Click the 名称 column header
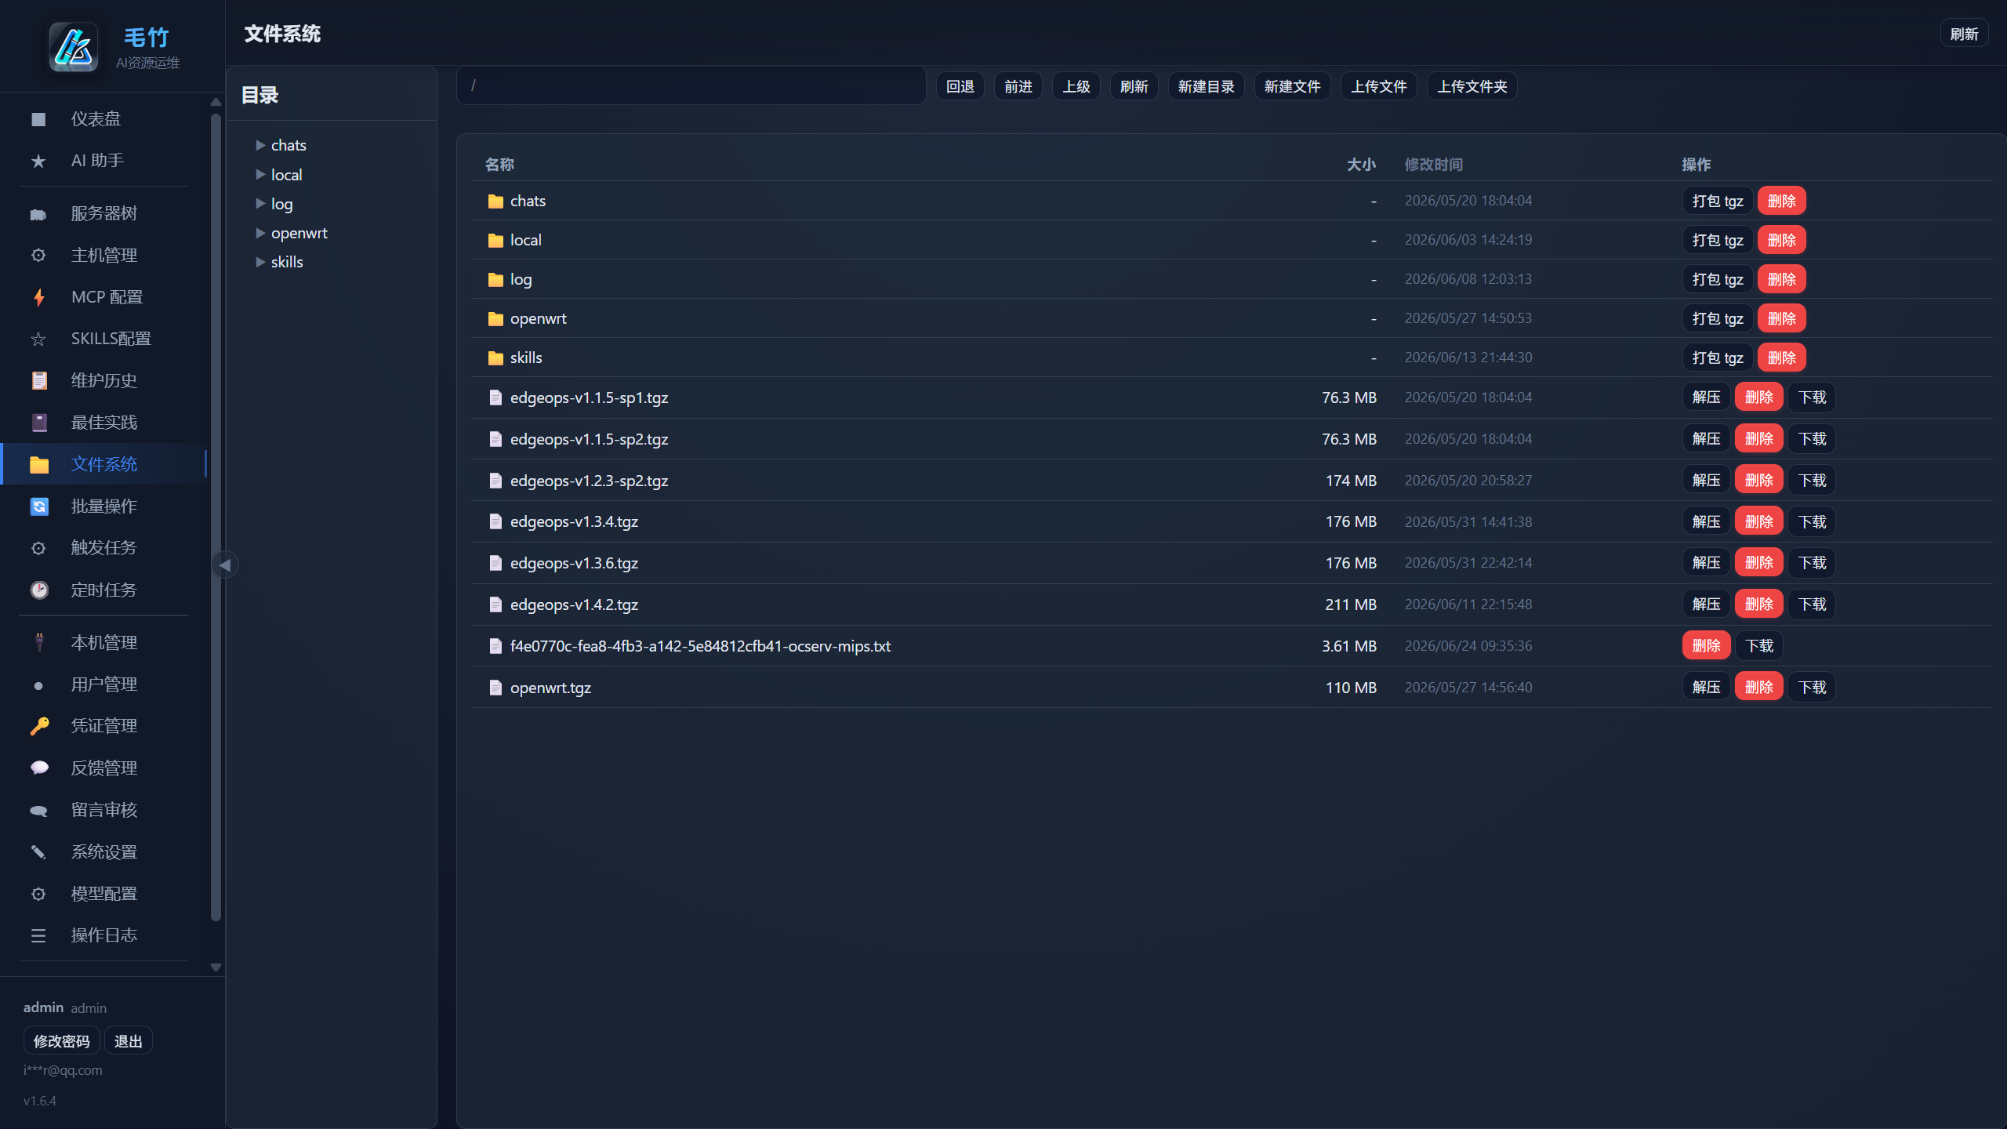This screenshot has width=2007, height=1129. (499, 165)
